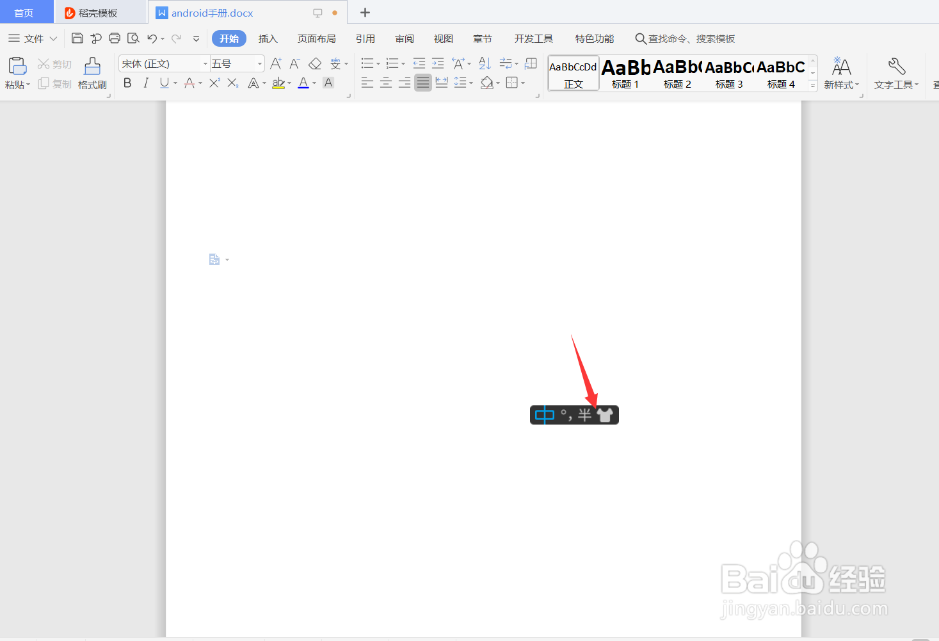Apply text highlight color
The image size is (939, 641).
[278, 83]
